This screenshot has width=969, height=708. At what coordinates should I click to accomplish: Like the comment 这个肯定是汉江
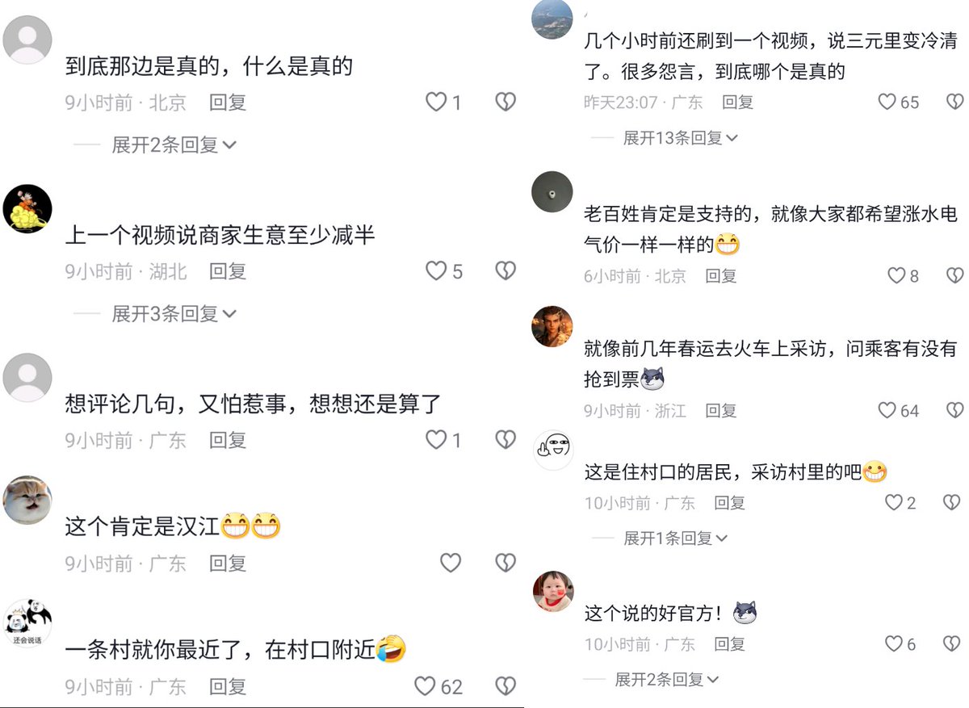pos(451,563)
